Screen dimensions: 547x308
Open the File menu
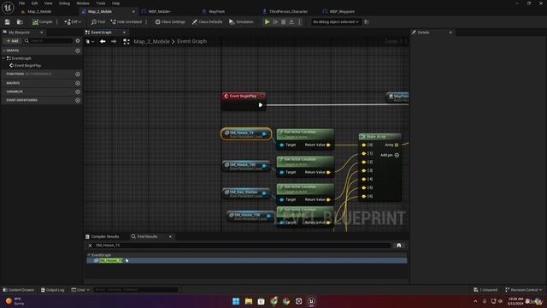click(x=21, y=3)
